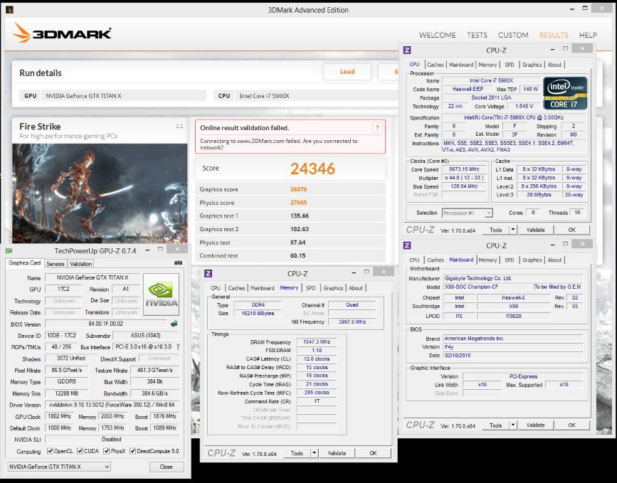Screen dimensions: 617x483
Task: Open the Processor #1 selection dropdown
Action: click(488, 213)
